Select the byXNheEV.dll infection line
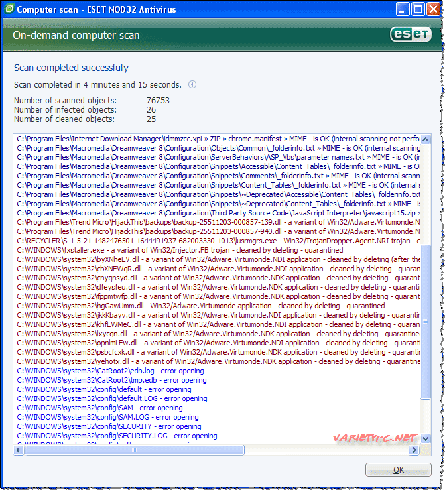This screenshot has width=445, height=490. click(218, 259)
